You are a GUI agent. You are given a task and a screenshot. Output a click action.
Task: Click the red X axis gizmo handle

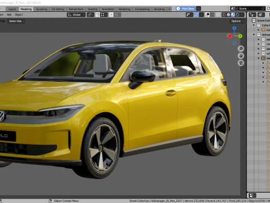click(x=229, y=36)
